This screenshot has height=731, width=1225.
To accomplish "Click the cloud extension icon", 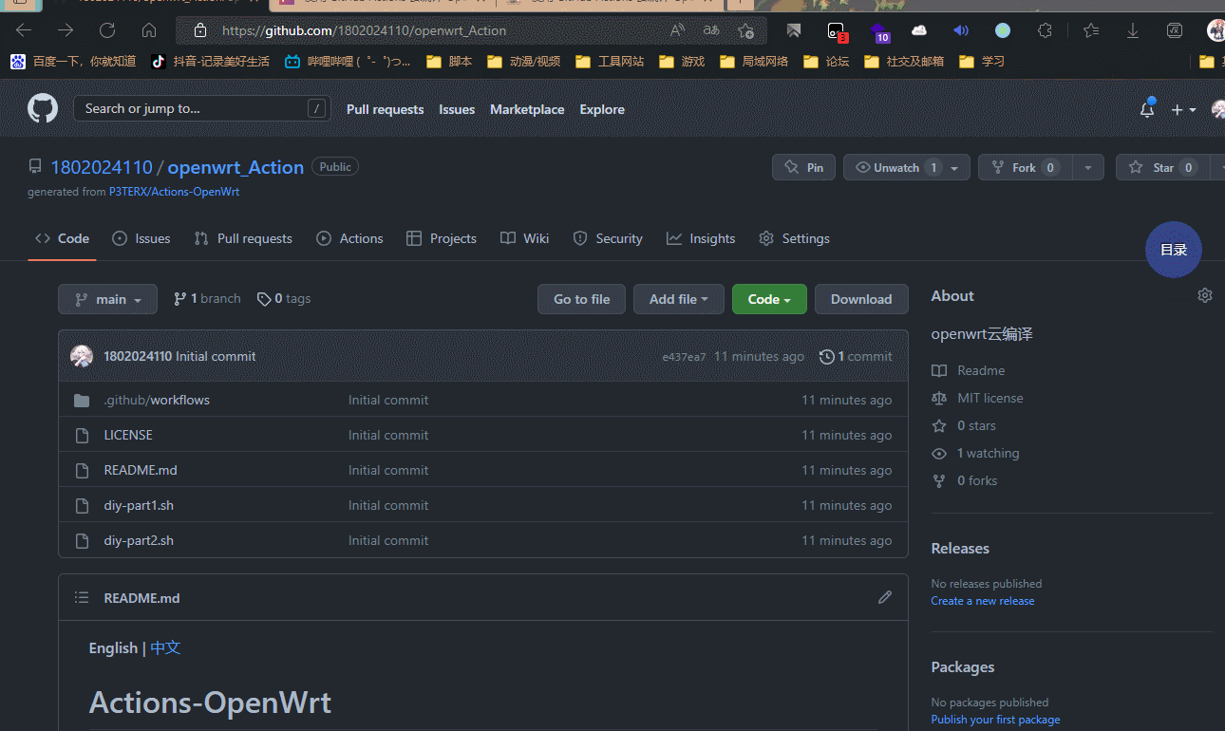I will [919, 30].
